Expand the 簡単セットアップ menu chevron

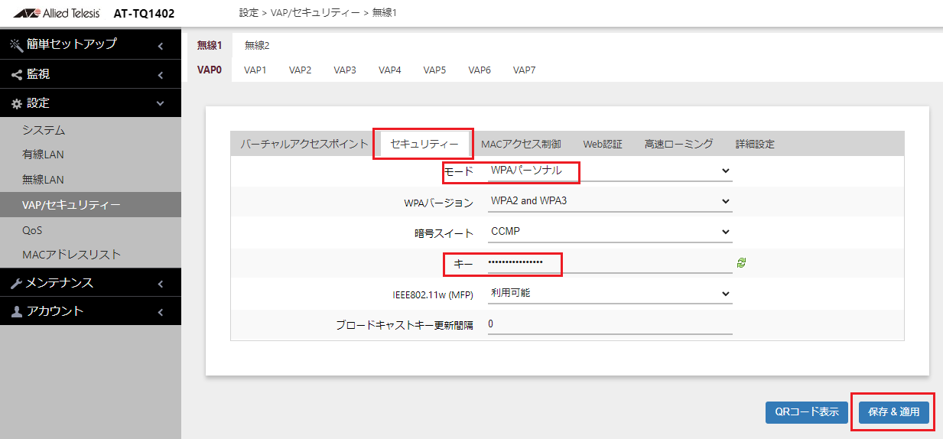coord(160,46)
